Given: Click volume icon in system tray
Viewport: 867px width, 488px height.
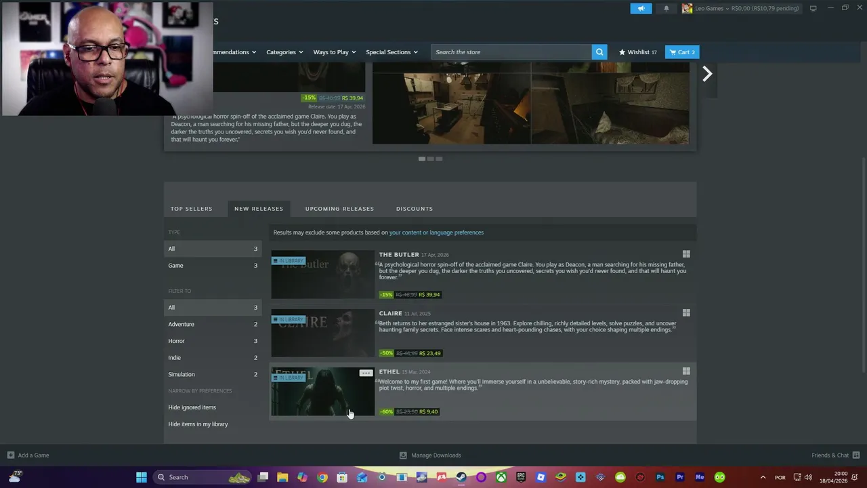Looking at the screenshot, I should pyautogui.click(x=808, y=477).
